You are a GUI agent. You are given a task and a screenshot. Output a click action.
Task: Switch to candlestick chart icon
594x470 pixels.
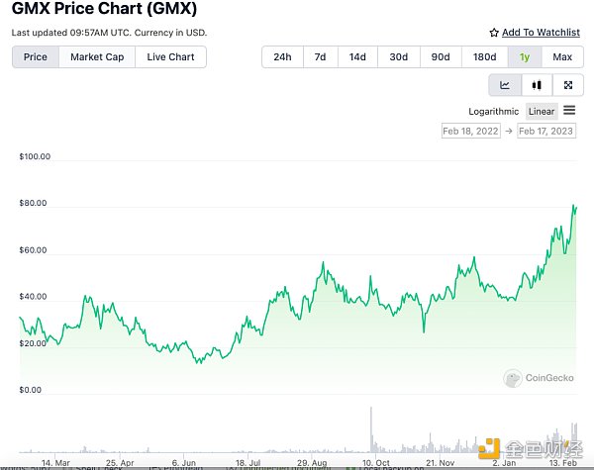tap(537, 85)
